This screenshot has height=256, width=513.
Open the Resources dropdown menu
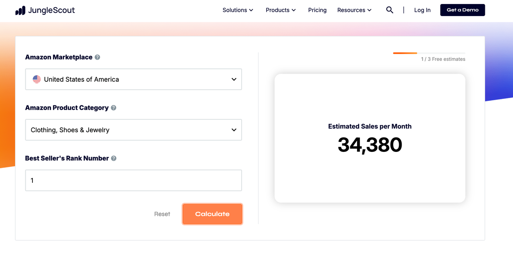(x=354, y=10)
